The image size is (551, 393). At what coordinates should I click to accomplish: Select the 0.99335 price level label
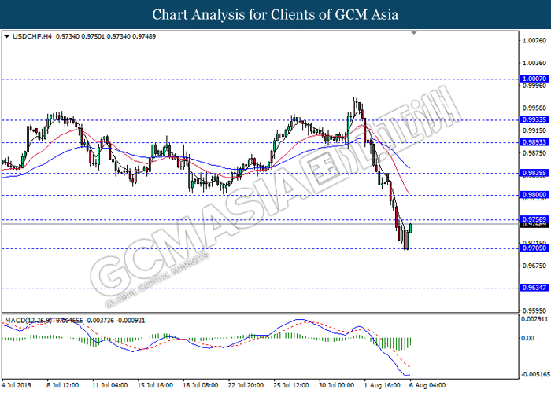click(x=534, y=119)
